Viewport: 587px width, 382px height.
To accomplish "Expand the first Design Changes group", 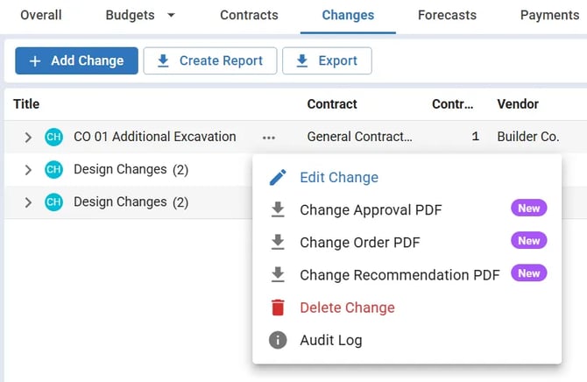I will tap(28, 170).
